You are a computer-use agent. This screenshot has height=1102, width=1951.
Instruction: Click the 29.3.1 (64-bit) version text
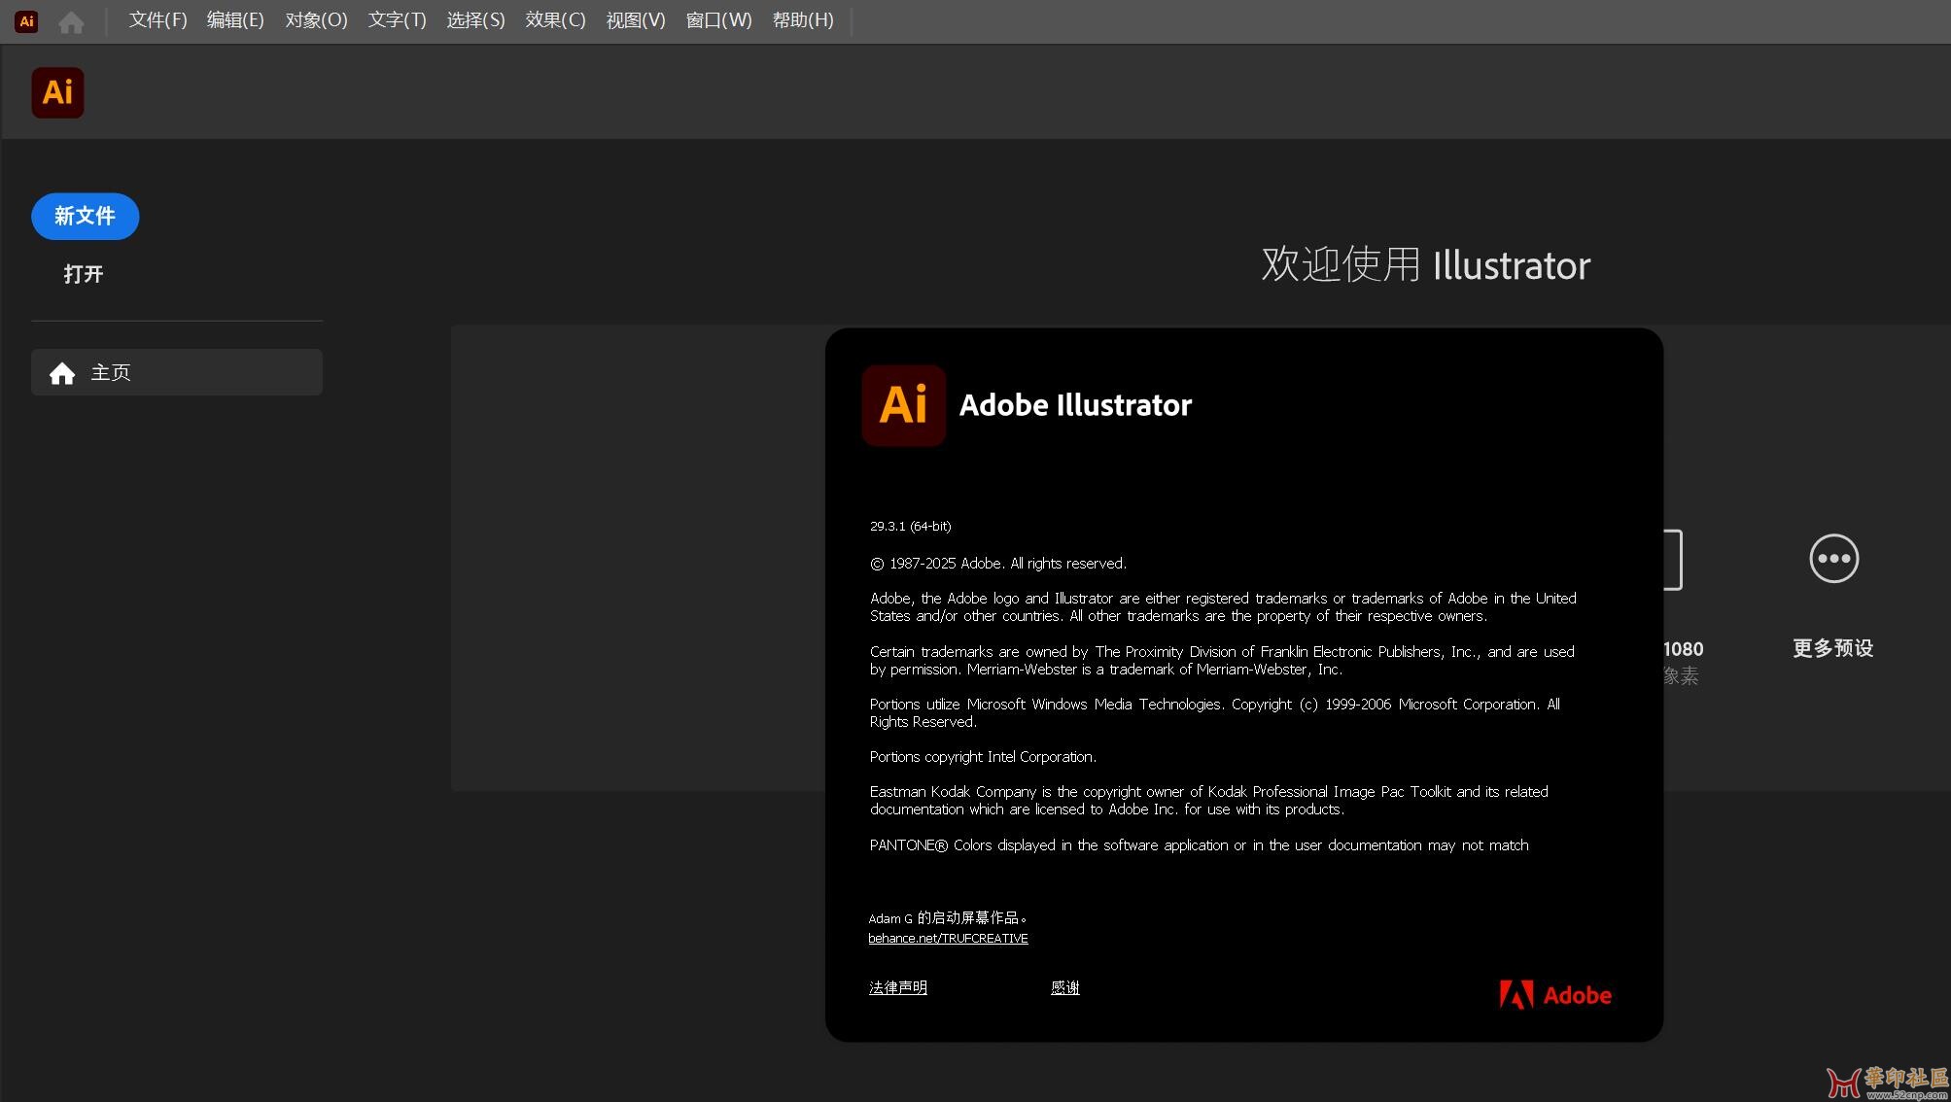[x=910, y=527]
